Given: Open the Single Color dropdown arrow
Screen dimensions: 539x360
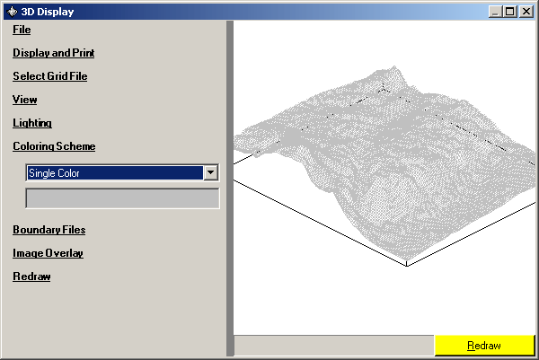Looking at the screenshot, I should pyautogui.click(x=211, y=172).
